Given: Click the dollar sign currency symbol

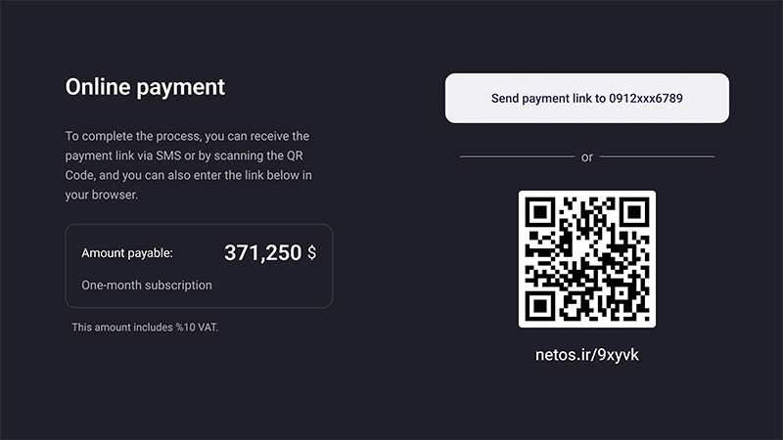Looking at the screenshot, I should tap(311, 253).
